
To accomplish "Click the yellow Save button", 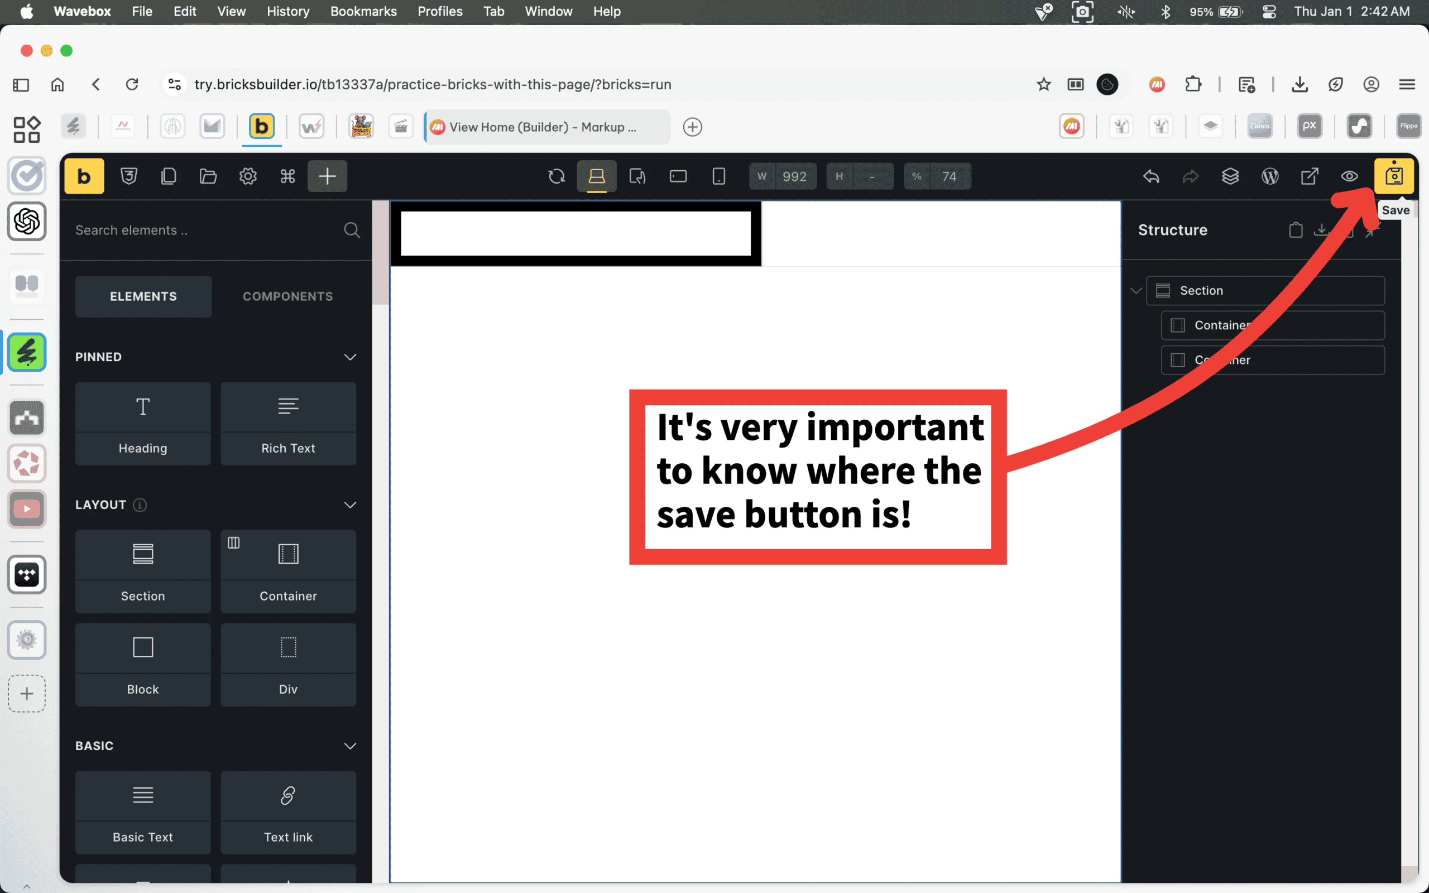I will (1394, 176).
